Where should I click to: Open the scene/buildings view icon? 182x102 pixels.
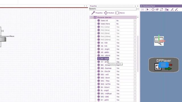pyautogui.click(x=167, y=9)
